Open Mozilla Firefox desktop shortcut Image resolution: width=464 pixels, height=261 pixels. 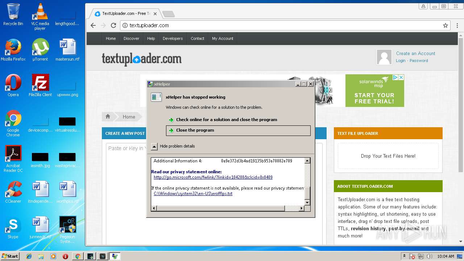pos(13,50)
